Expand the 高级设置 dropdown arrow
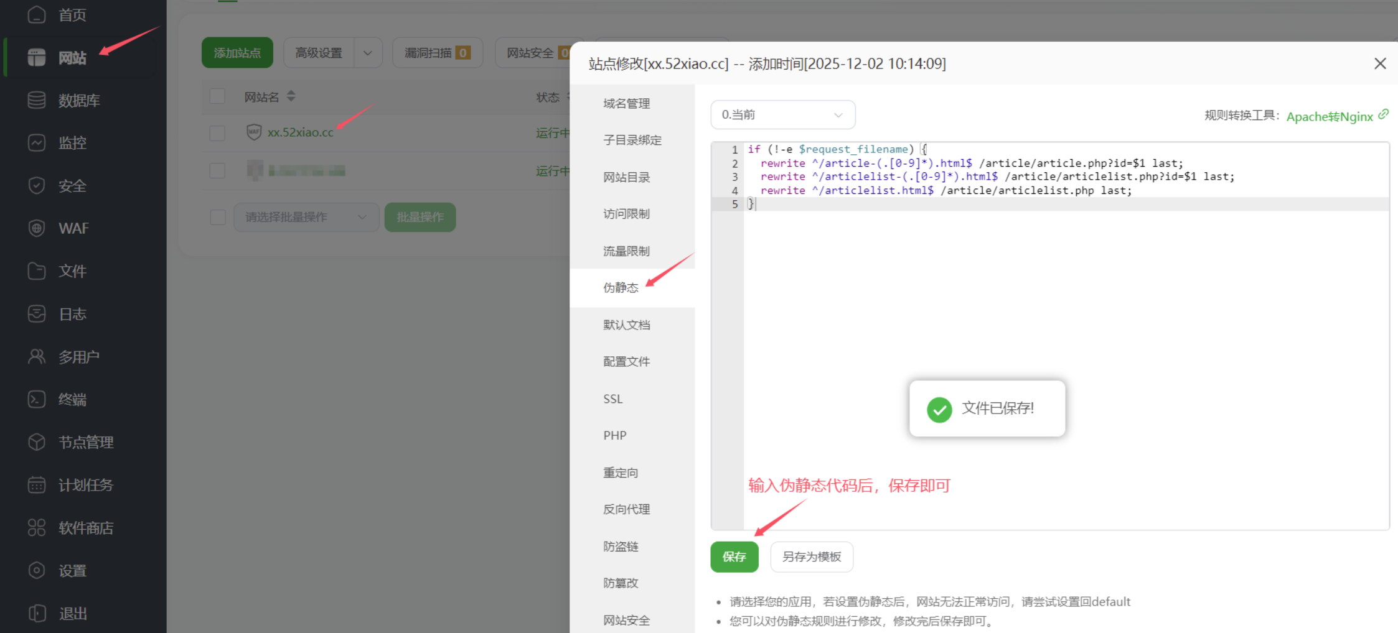This screenshot has height=633, width=1398. click(x=368, y=52)
